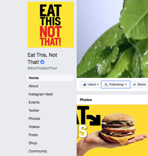
Task: Toggle the Following button state
Action: click(116, 84)
